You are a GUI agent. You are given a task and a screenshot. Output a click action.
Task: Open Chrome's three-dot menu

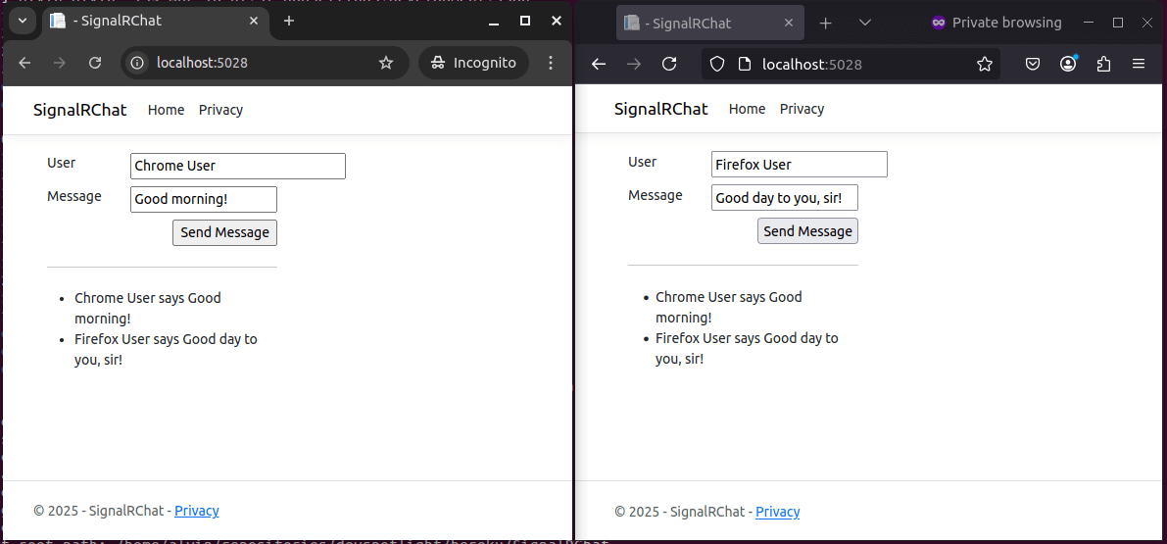(x=551, y=64)
